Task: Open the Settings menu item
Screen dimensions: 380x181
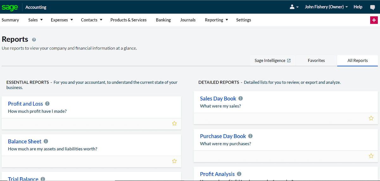Action: click(x=244, y=20)
